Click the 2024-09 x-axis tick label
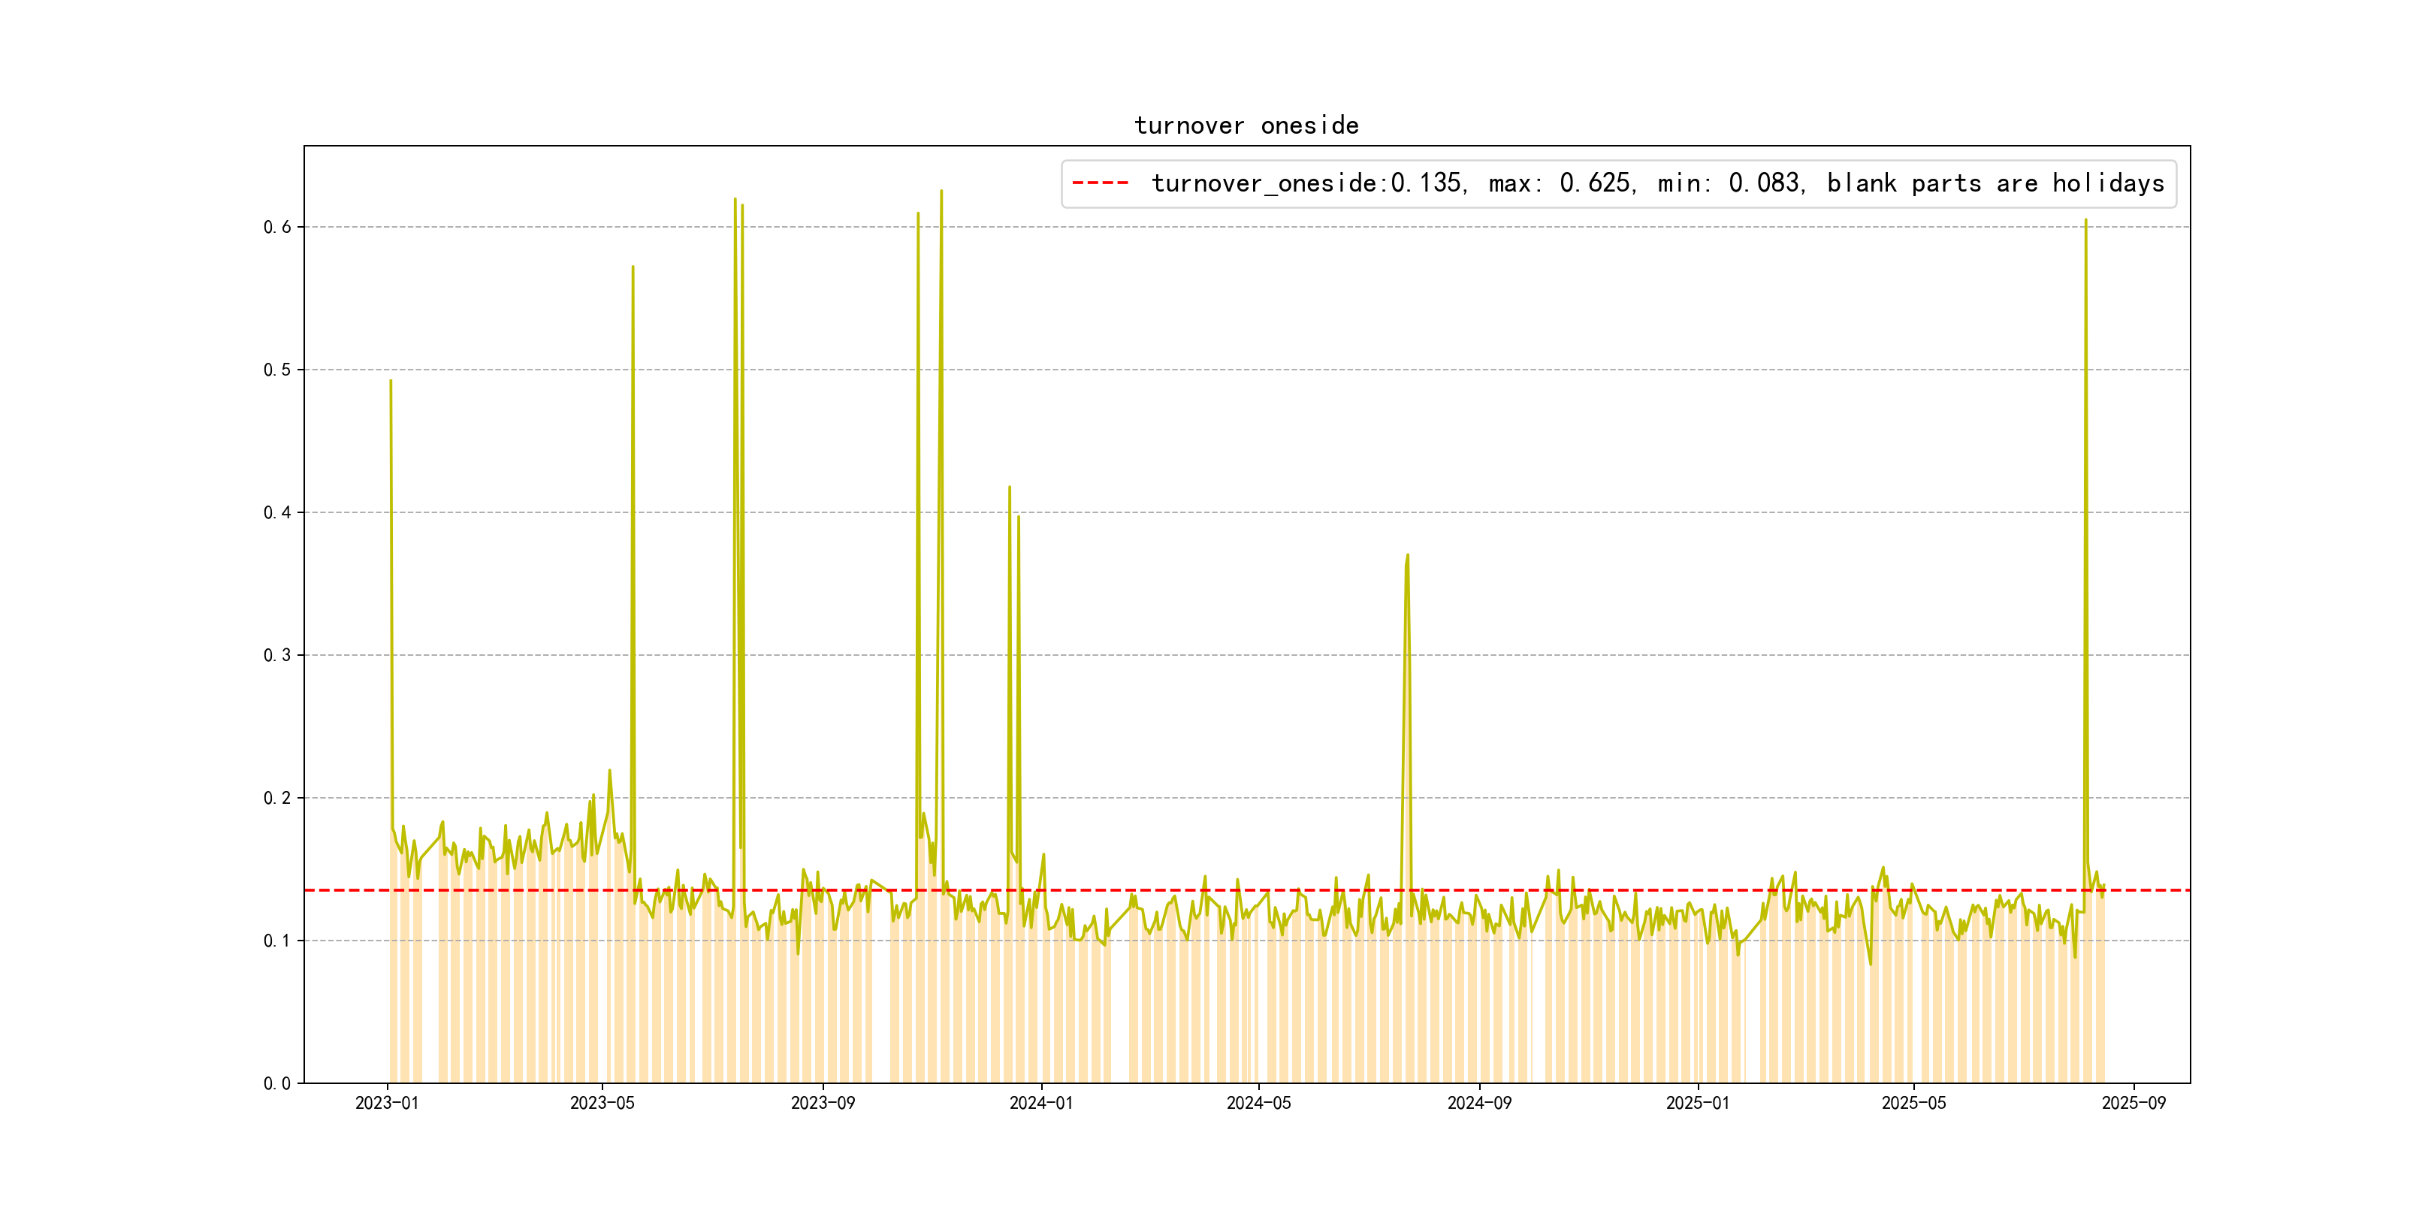 coord(1478,1103)
